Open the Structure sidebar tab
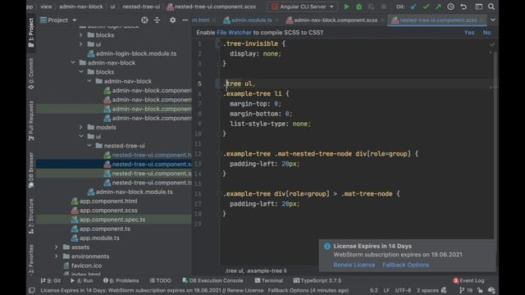 coord(31,216)
